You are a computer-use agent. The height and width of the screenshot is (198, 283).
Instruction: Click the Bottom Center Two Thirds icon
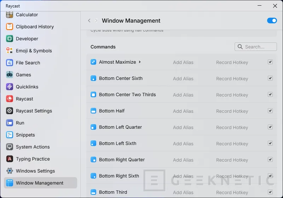point(93,94)
